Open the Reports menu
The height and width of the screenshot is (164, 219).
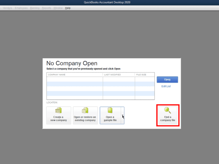click(x=46, y=8)
